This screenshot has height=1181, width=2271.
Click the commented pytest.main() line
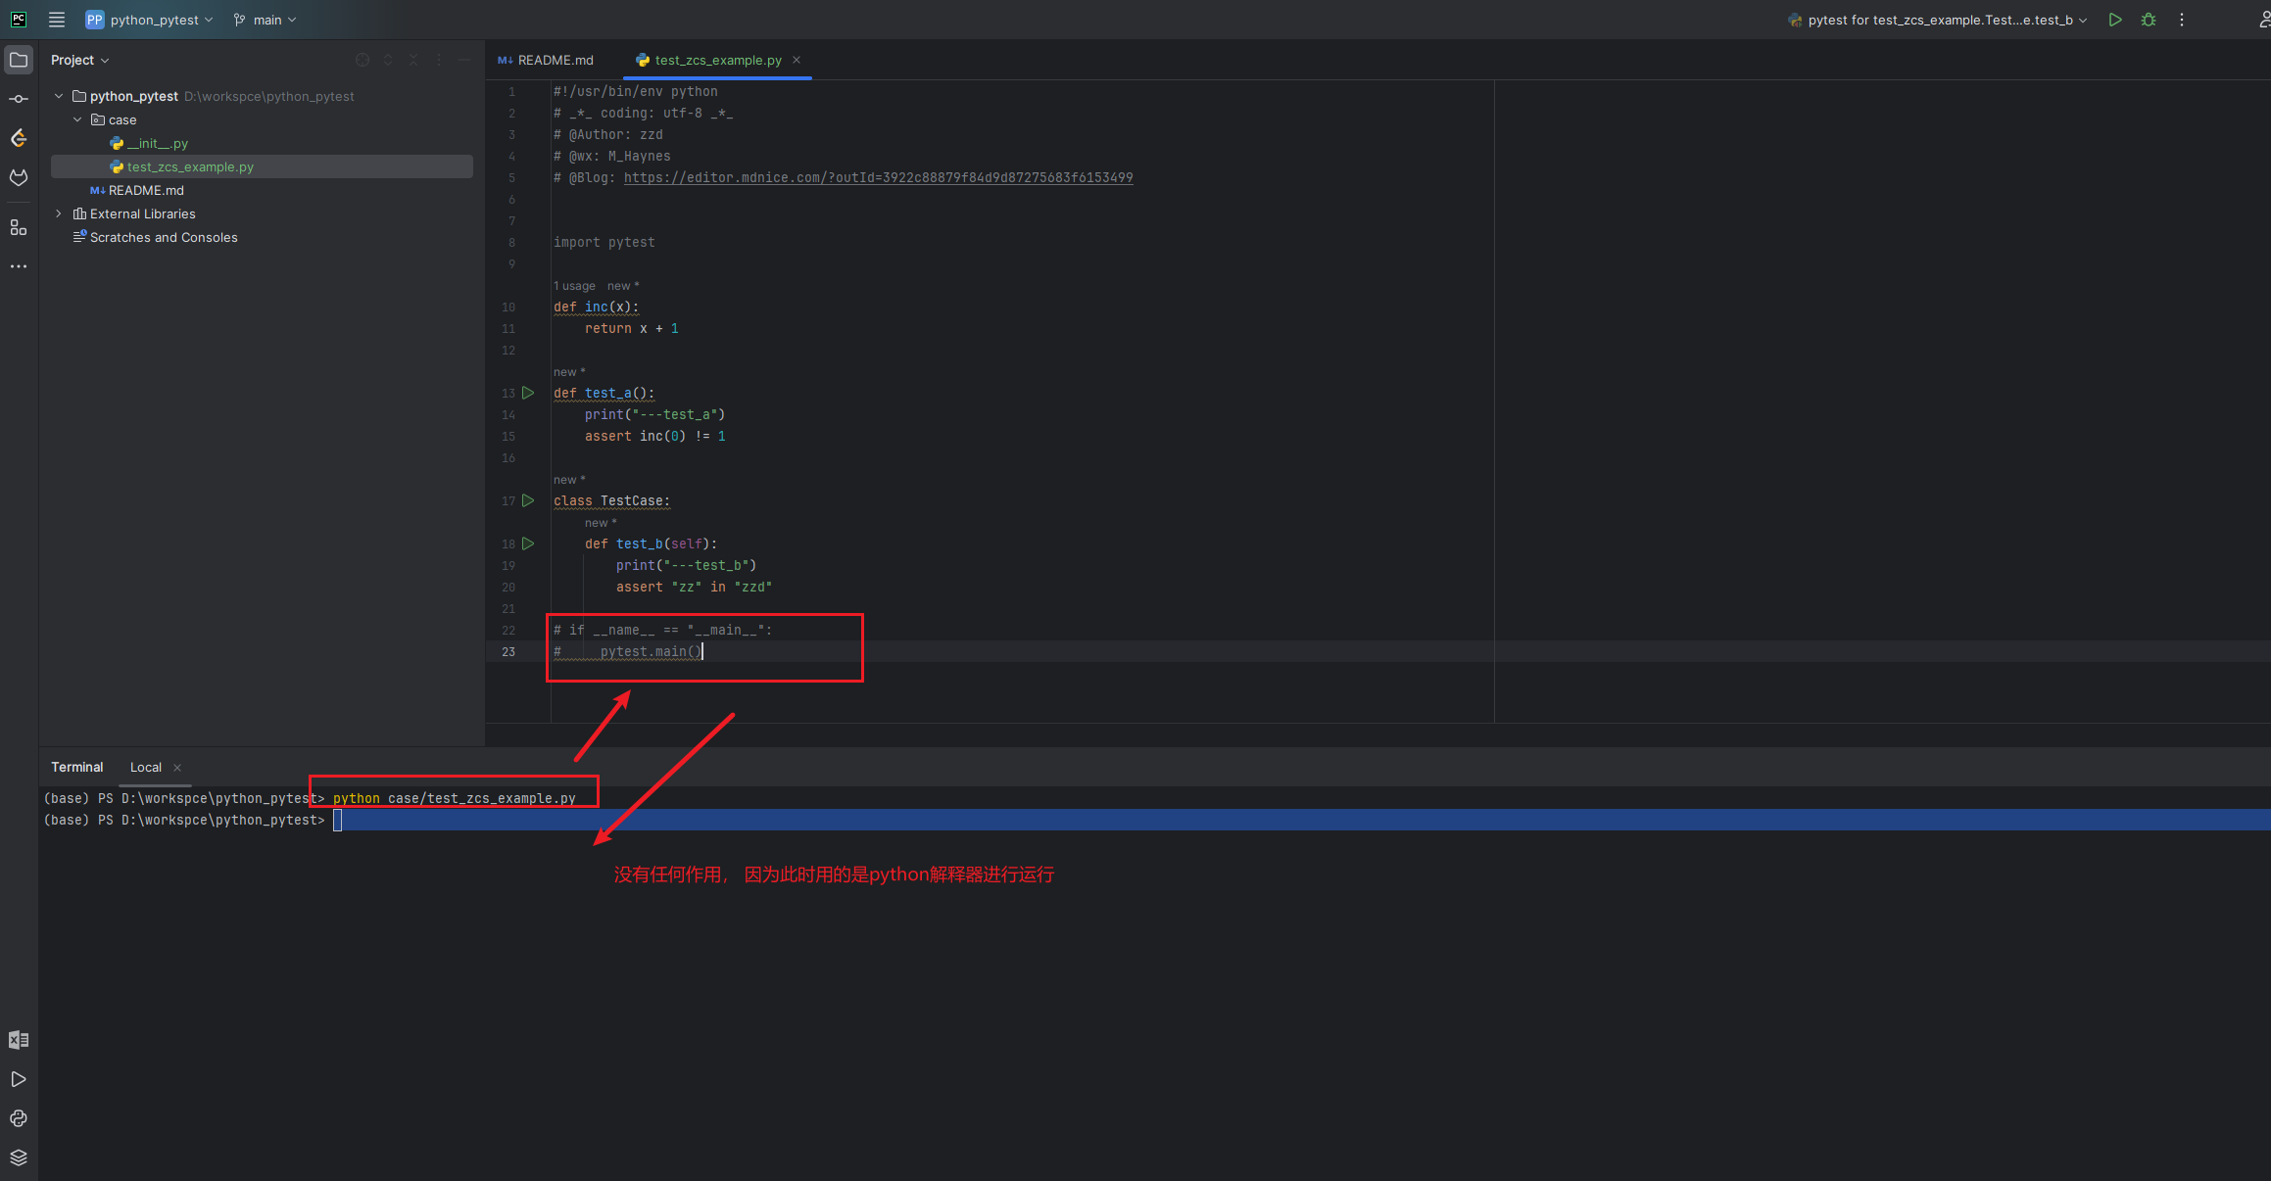click(x=629, y=651)
